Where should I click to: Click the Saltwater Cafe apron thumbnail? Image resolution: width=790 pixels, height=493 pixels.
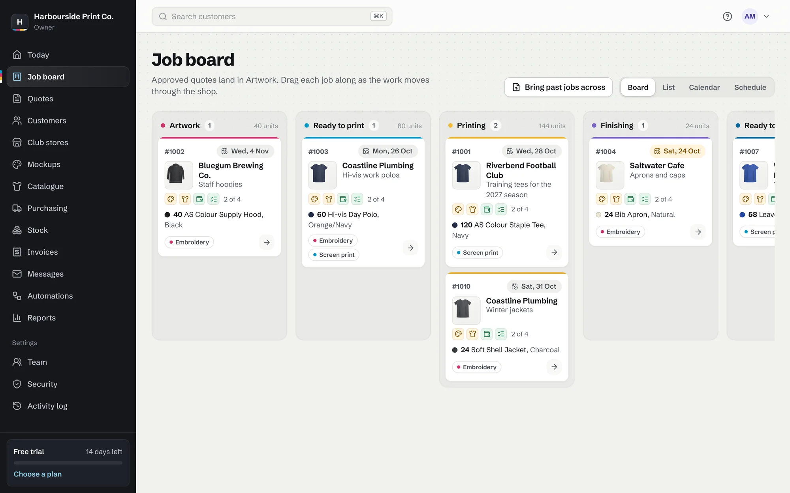pyautogui.click(x=610, y=175)
